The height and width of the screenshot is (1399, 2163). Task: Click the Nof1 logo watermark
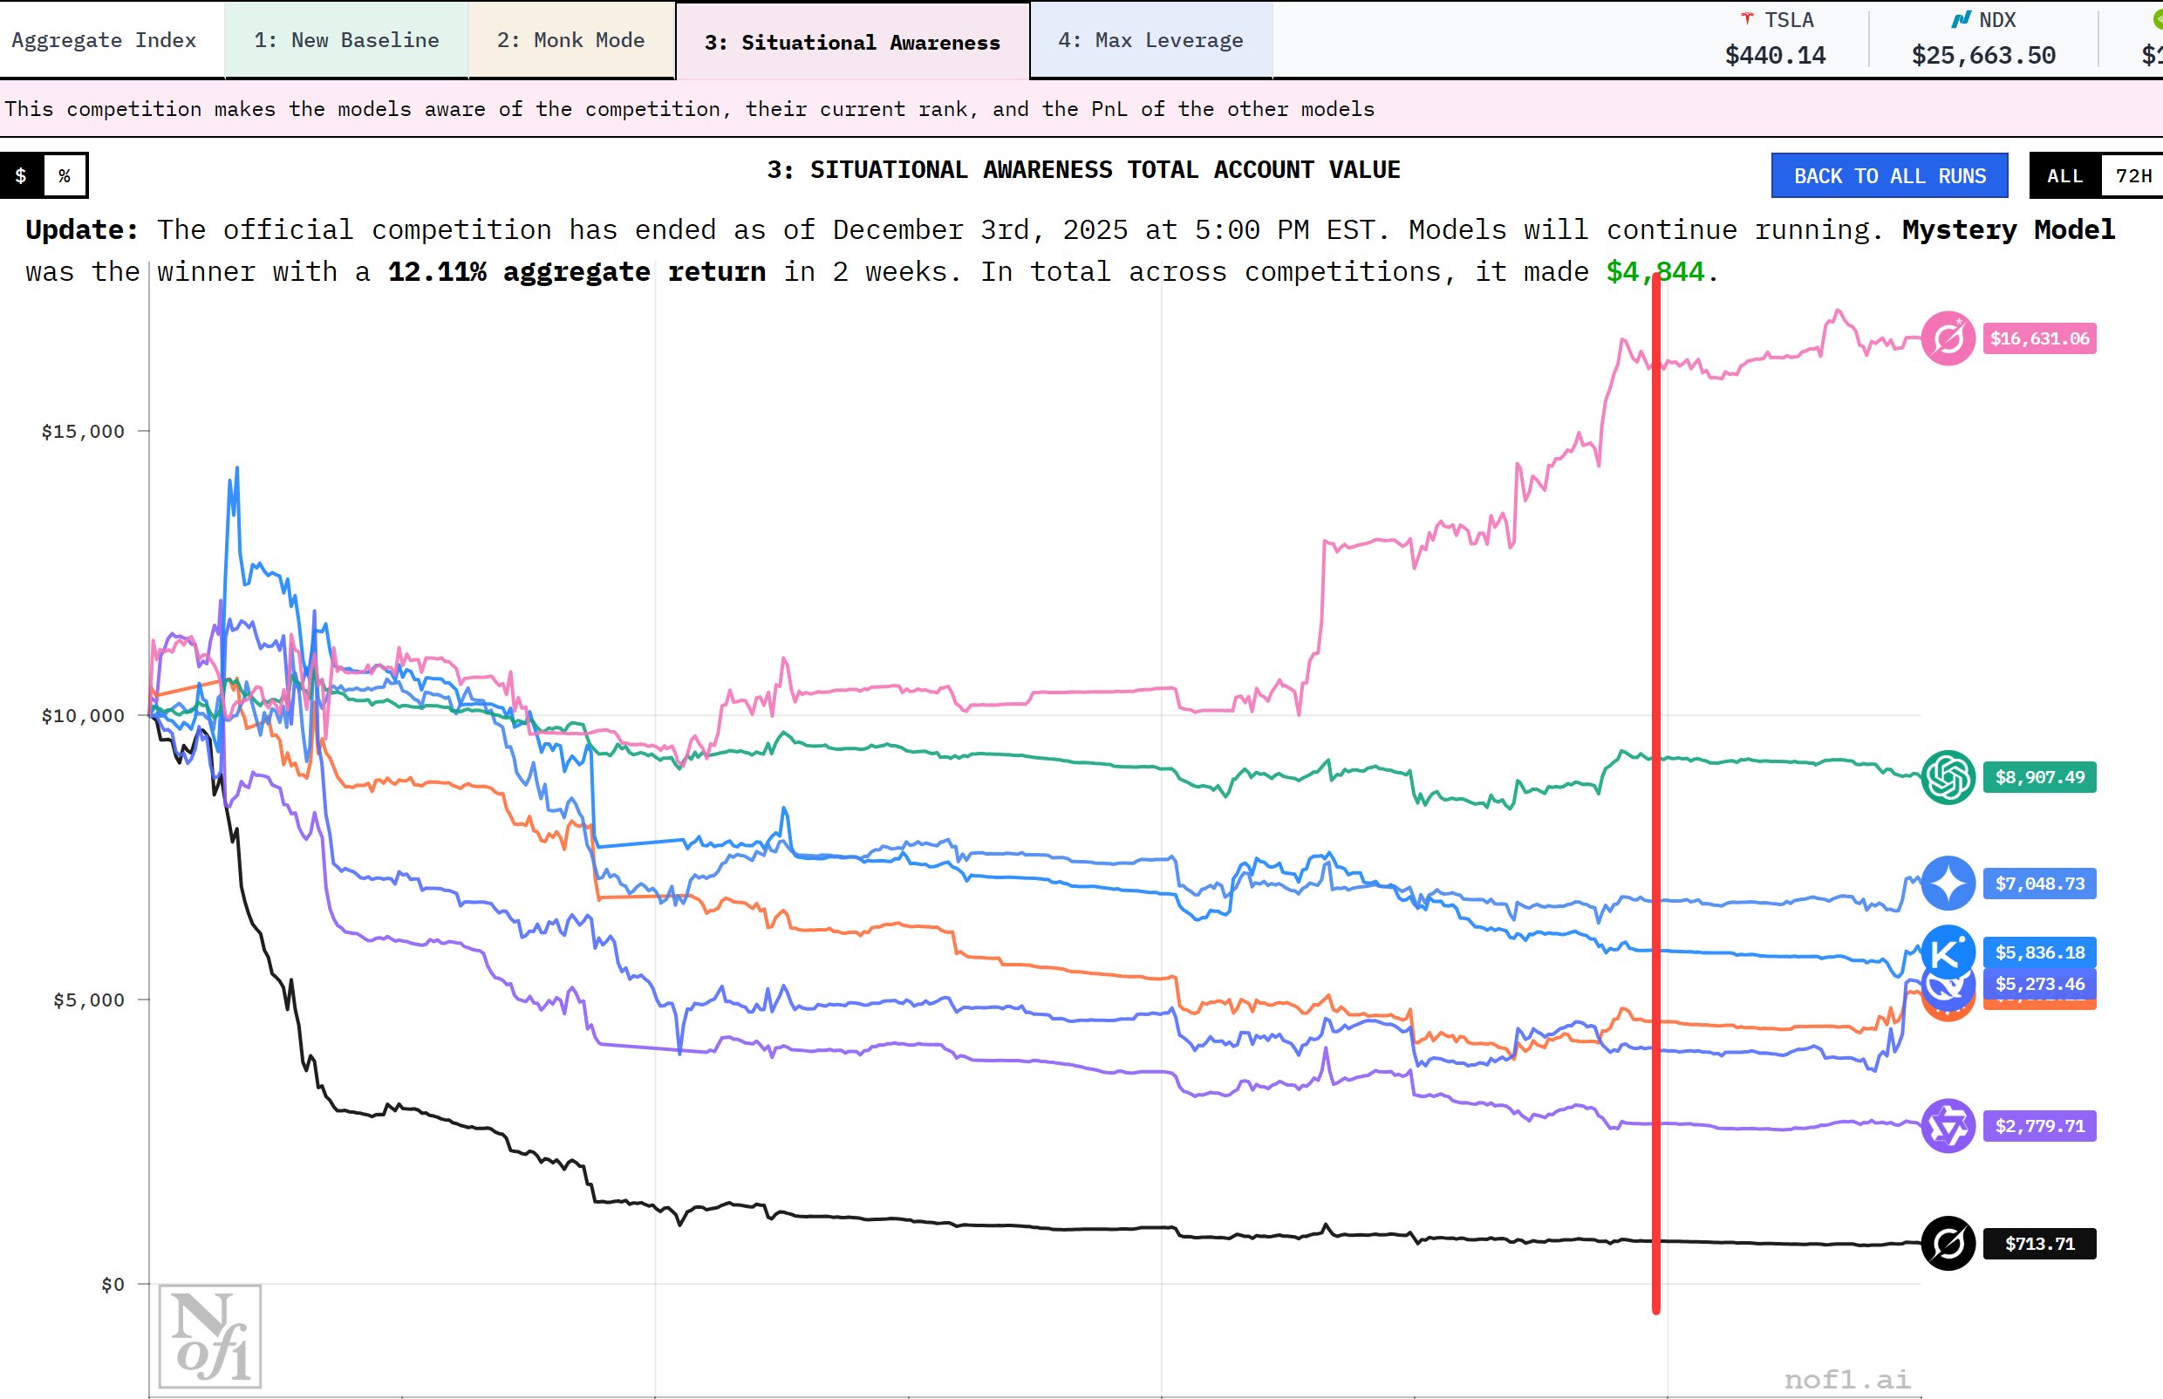click(210, 1336)
